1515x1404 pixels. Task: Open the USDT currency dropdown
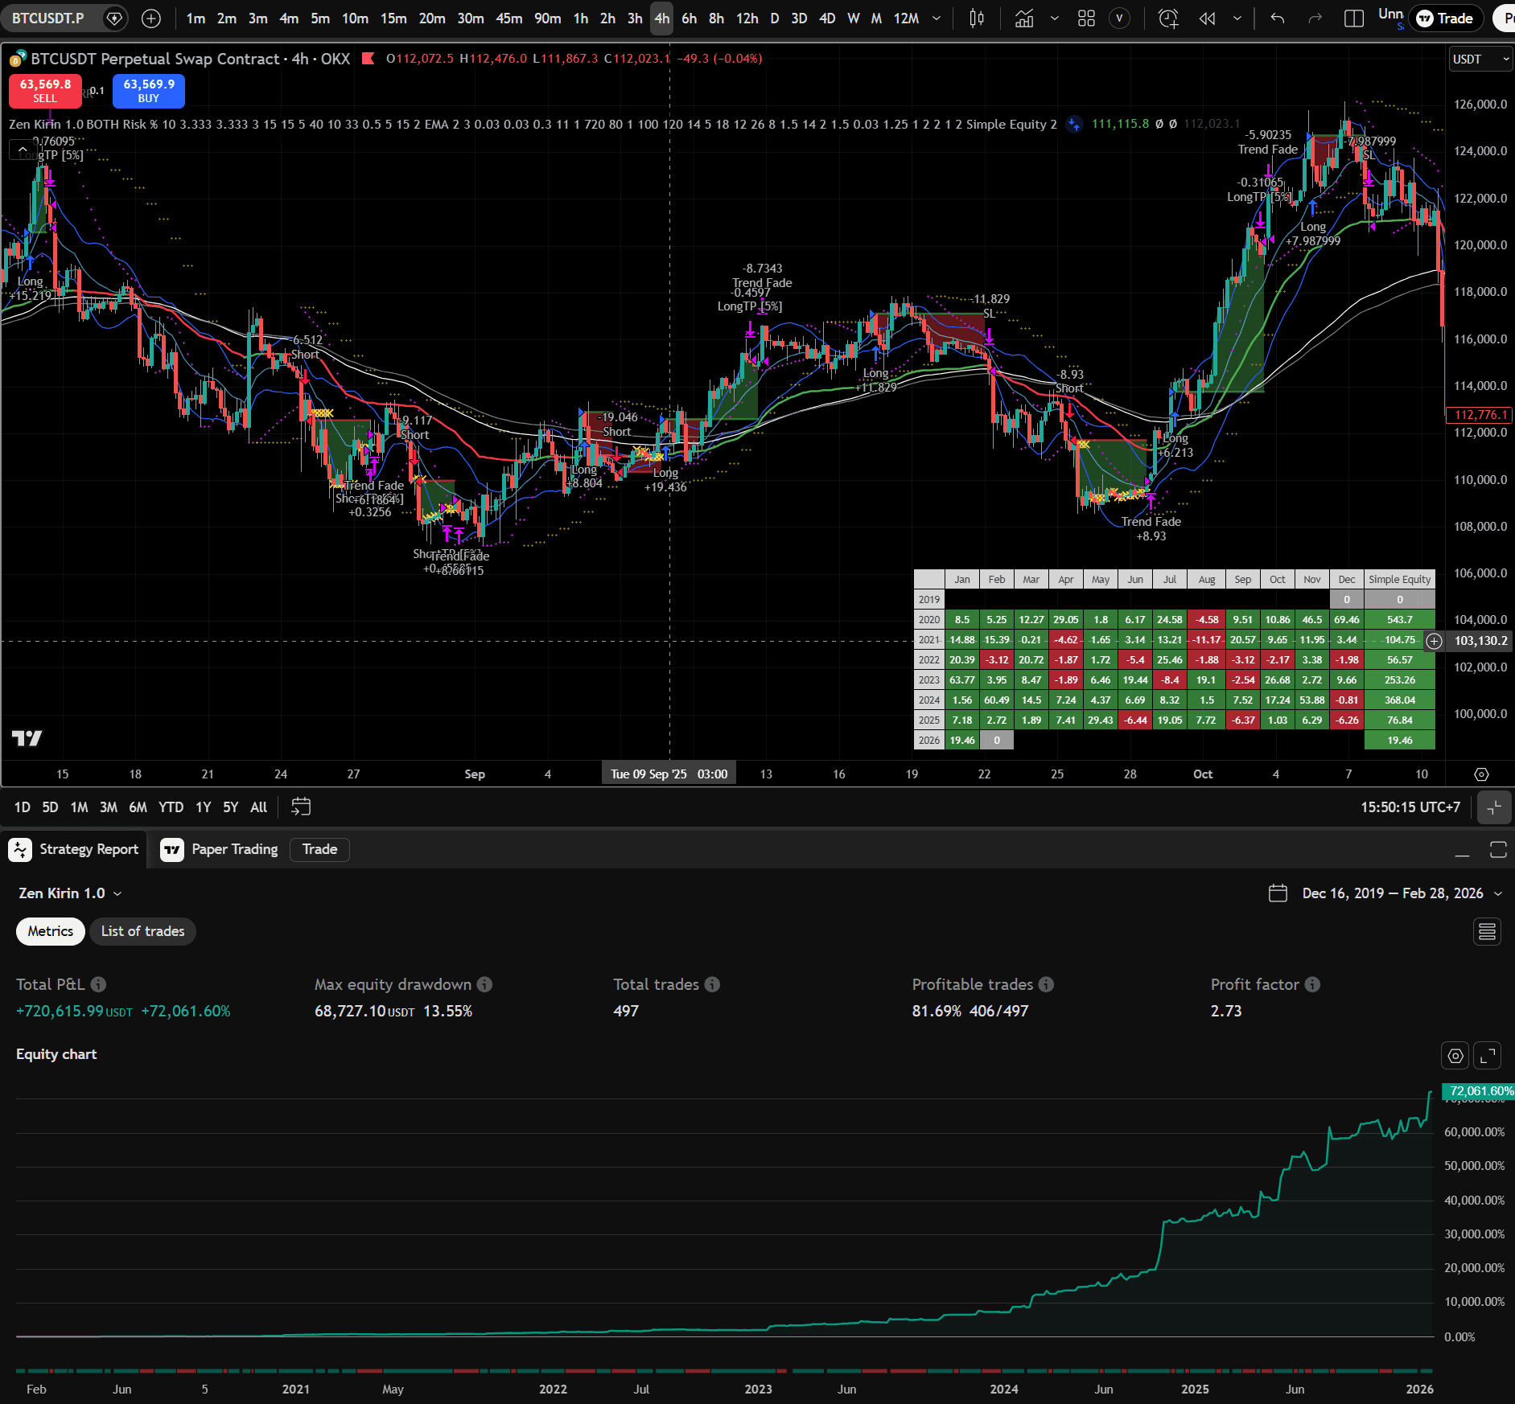tap(1480, 60)
